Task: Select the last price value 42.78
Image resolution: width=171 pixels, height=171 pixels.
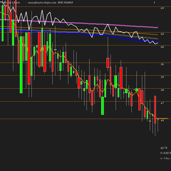Action: point(164,148)
